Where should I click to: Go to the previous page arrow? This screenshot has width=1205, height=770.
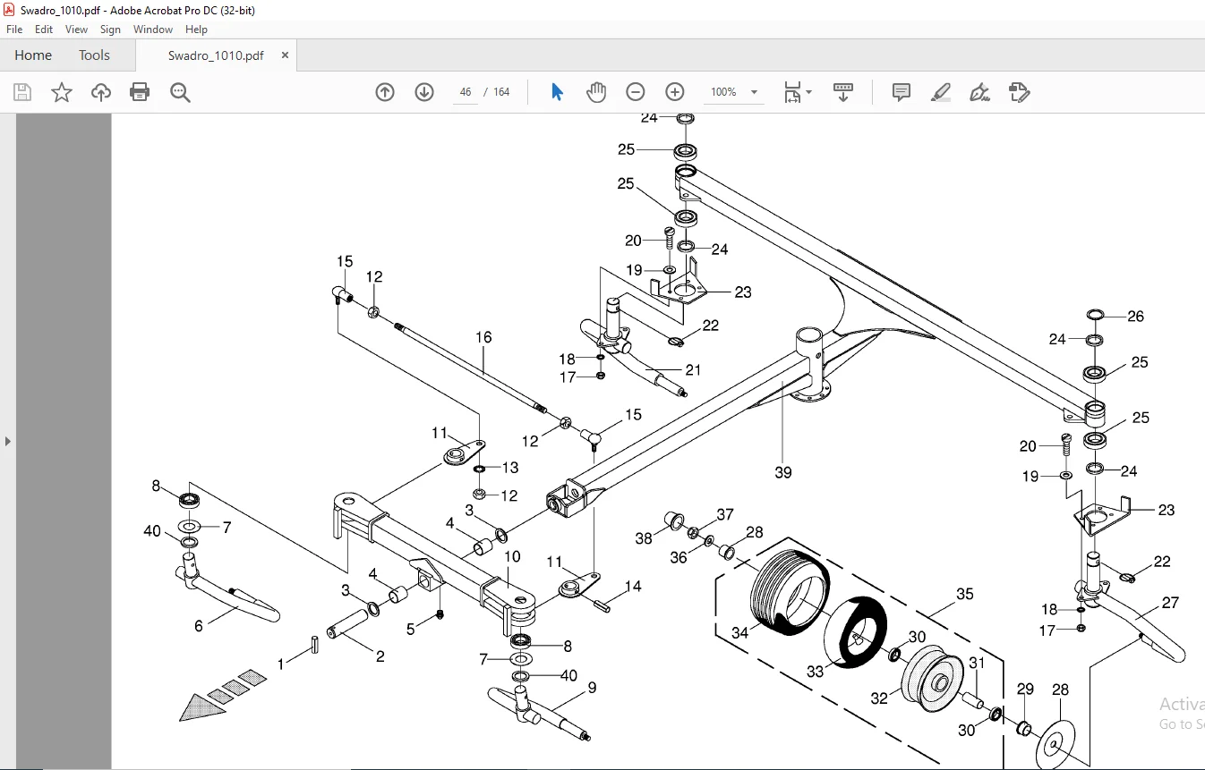pos(385,92)
